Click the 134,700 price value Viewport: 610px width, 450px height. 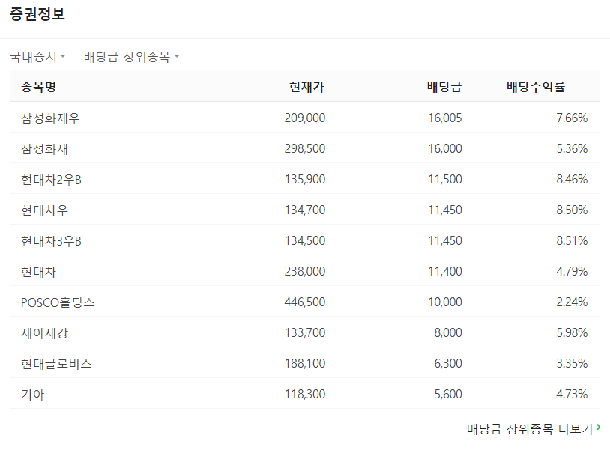304,210
